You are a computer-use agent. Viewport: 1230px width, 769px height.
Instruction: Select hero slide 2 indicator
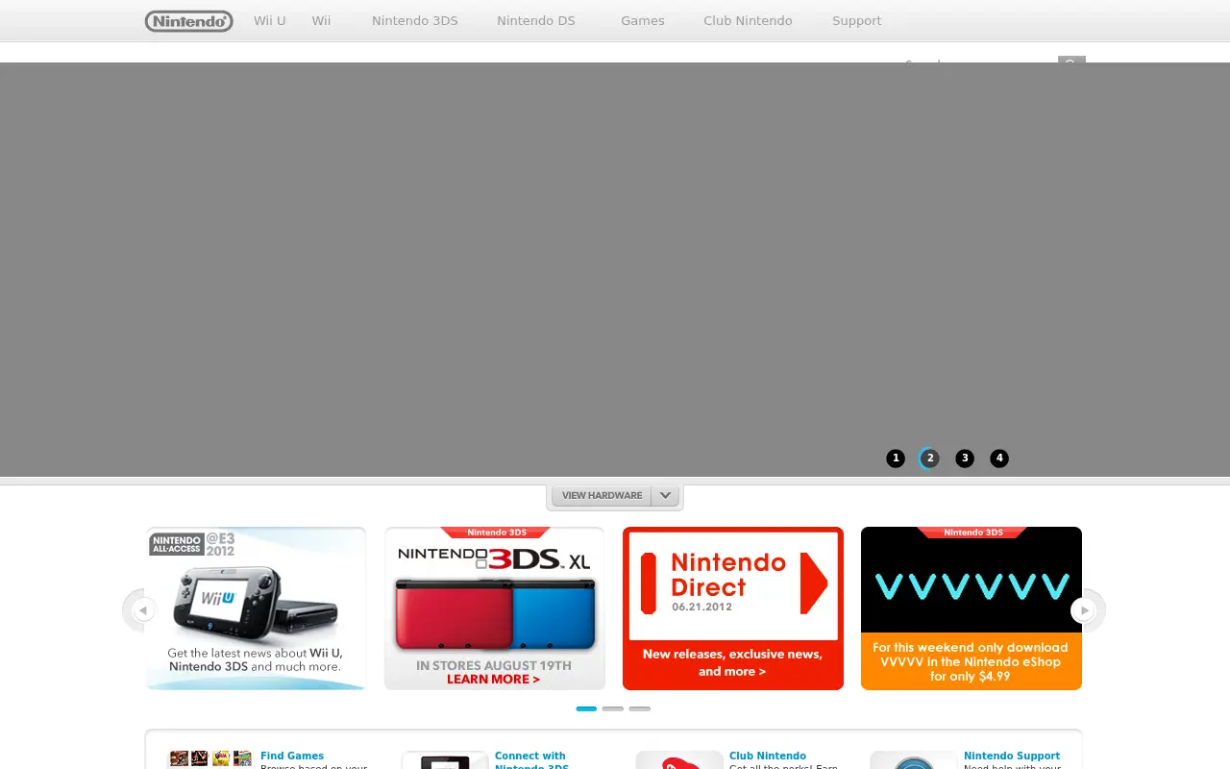[x=930, y=459]
